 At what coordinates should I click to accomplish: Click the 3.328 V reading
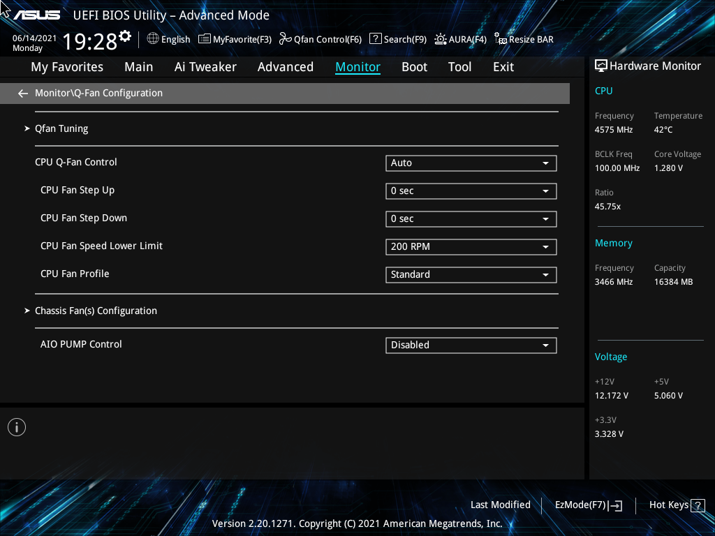click(x=609, y=434)
